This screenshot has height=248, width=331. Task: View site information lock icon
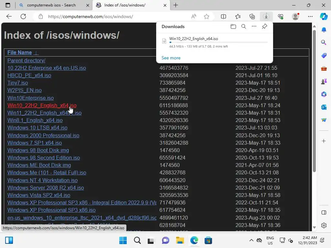[41, 16]
